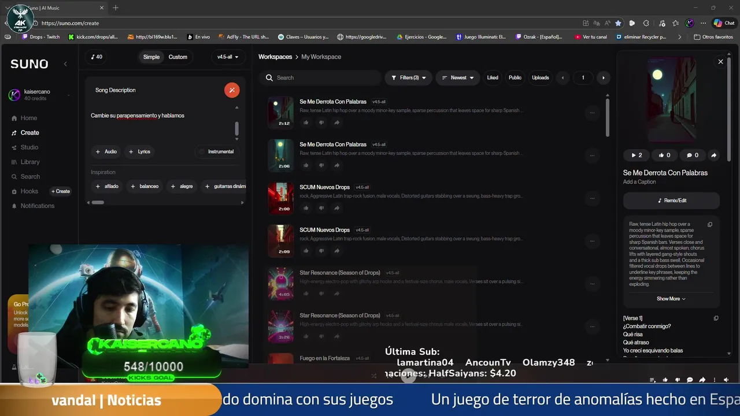This screenshot has height=416, width=740.
Task: Open the Filters (3) dropdown
Action: [408, 77]
